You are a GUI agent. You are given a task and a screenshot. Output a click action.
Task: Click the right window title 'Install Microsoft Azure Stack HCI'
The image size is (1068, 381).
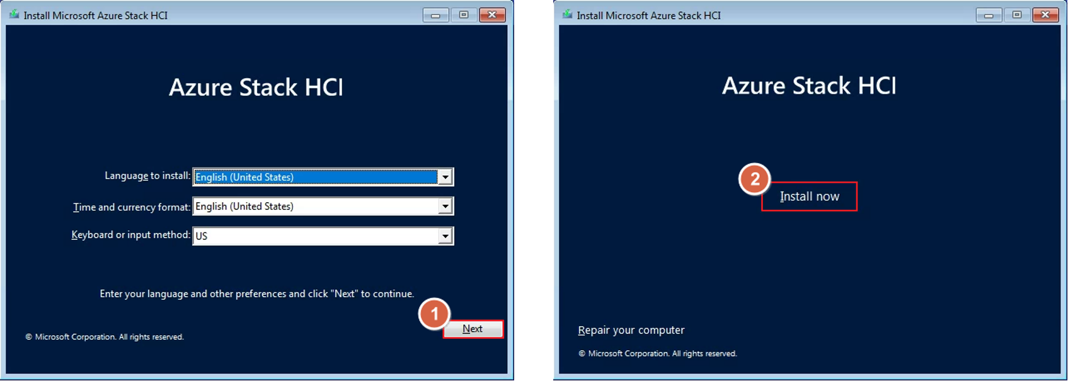(x=649, y=16)
